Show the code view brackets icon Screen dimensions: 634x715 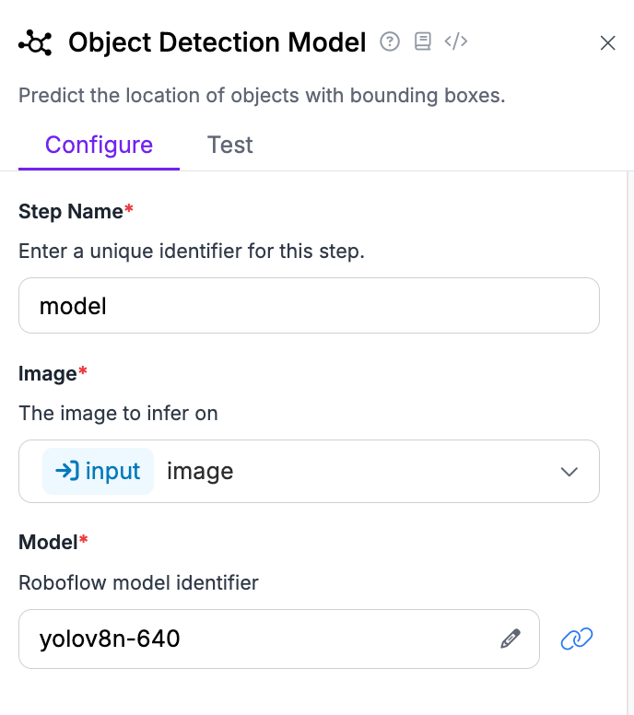[x=456, y=41]
